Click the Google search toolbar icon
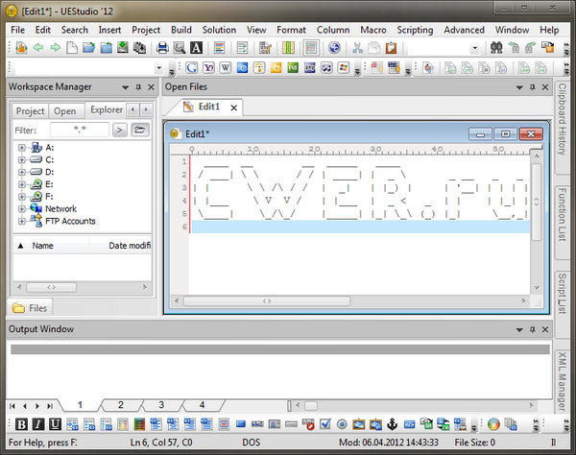This screenshot has width=576, height=455. [192, 68]
